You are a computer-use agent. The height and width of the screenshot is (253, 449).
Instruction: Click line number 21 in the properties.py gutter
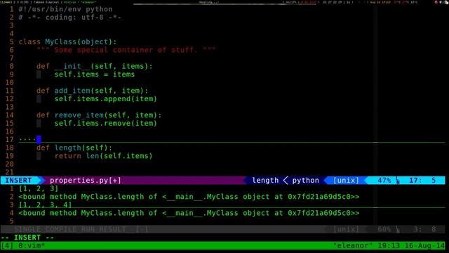pos(9,172)
